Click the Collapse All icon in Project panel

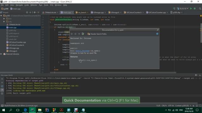click(x=30, y=13)
